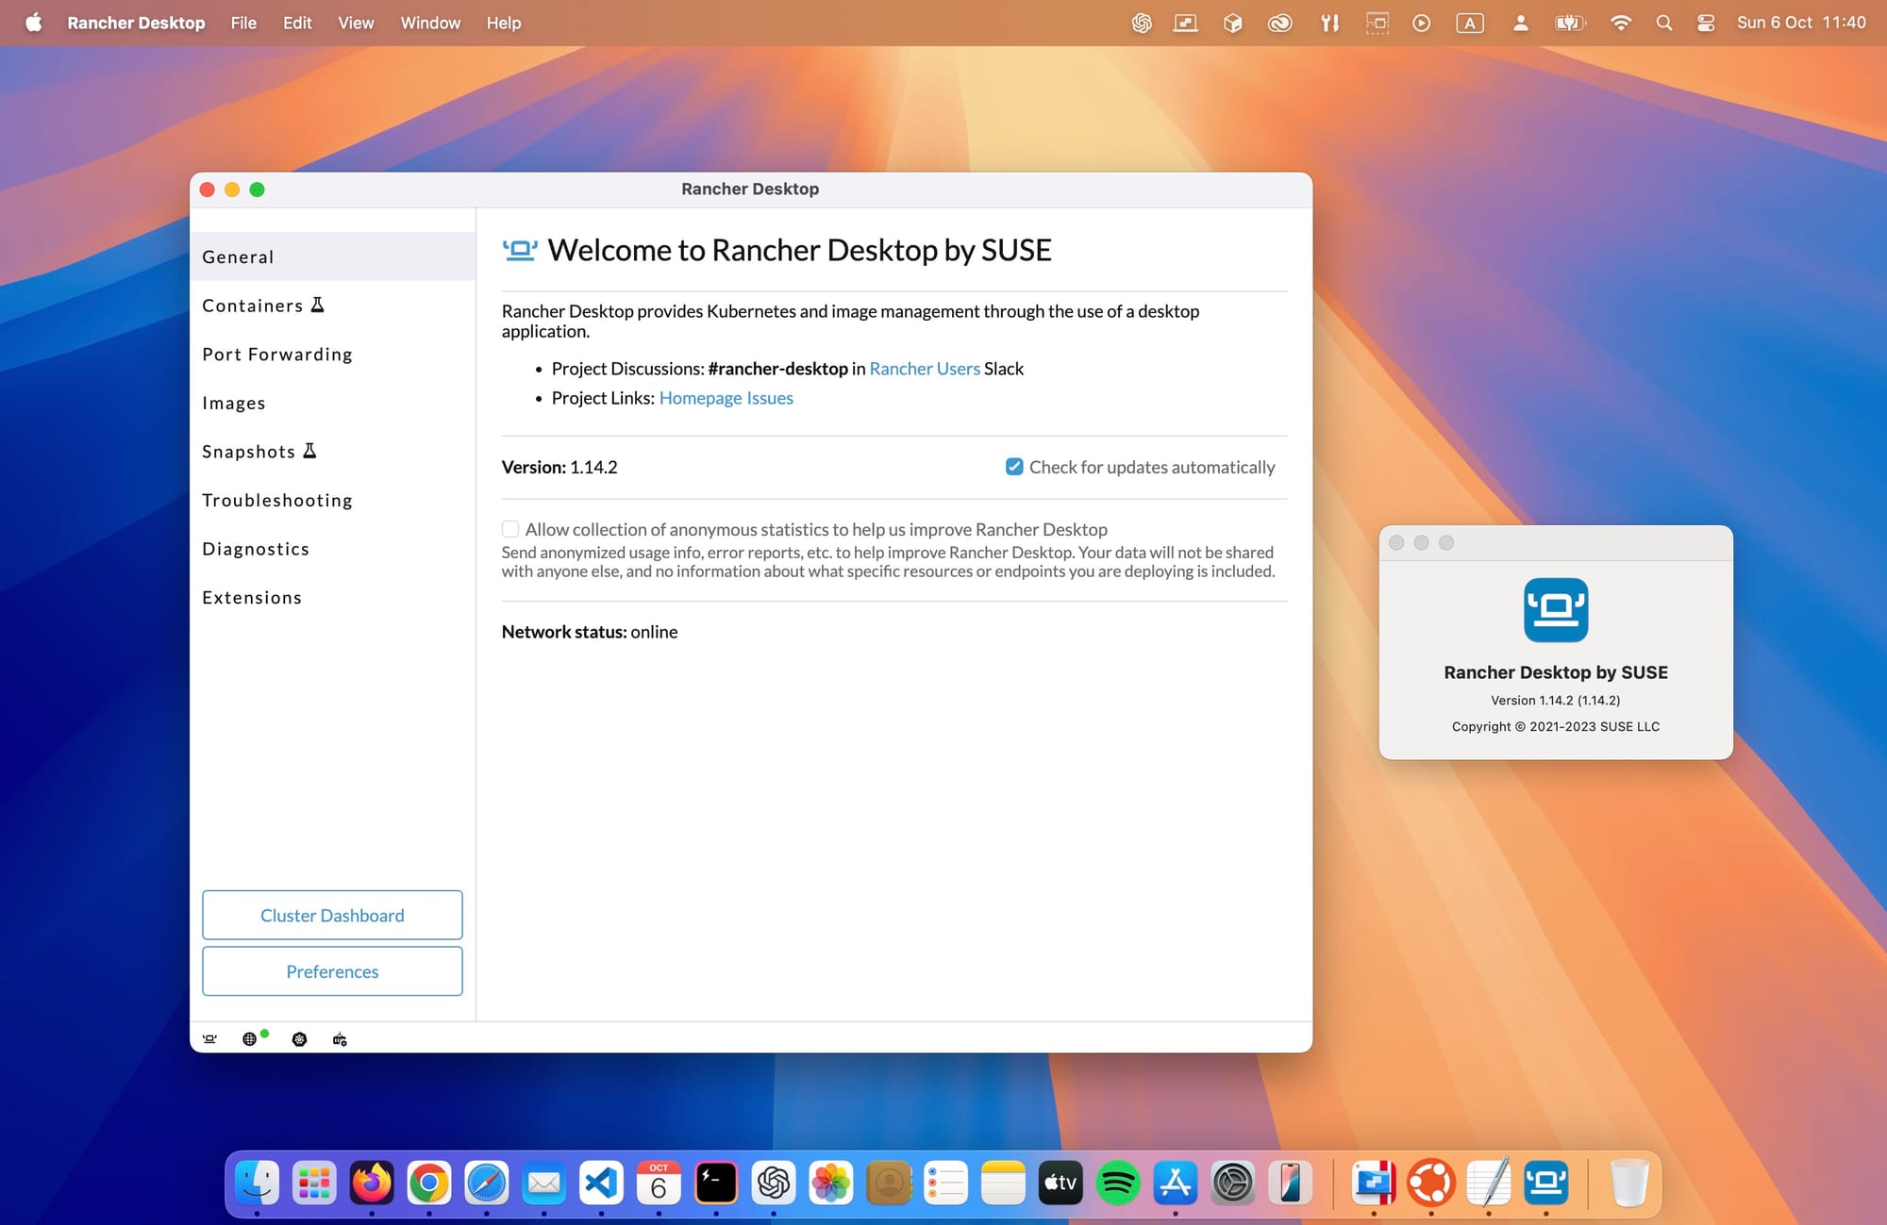The image size is (1887, 1225).
Task: Click the Cluster Dashboard button
Action: tap(332, 915)
